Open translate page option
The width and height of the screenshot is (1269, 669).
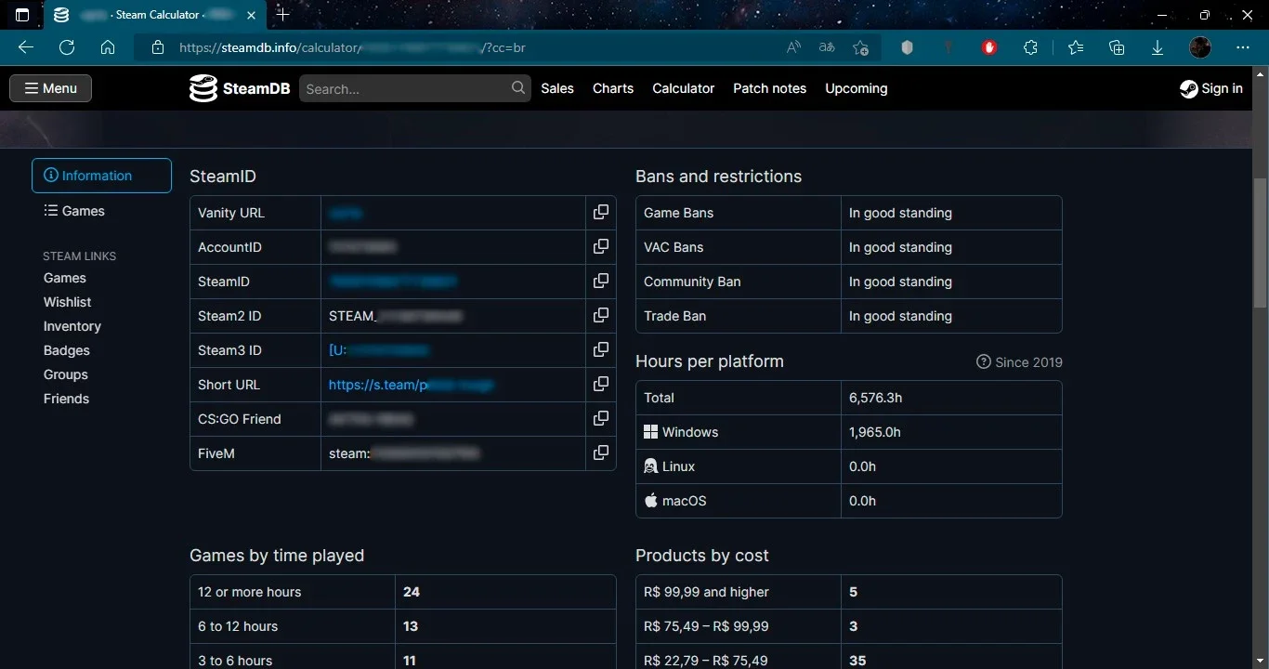point(827,47)
